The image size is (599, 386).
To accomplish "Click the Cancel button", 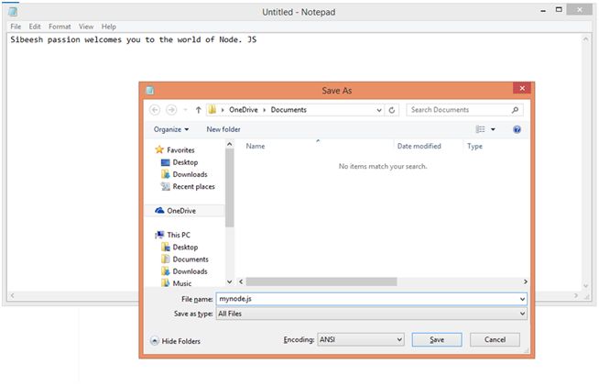I will pyautogui.click(x=495, y=340).
